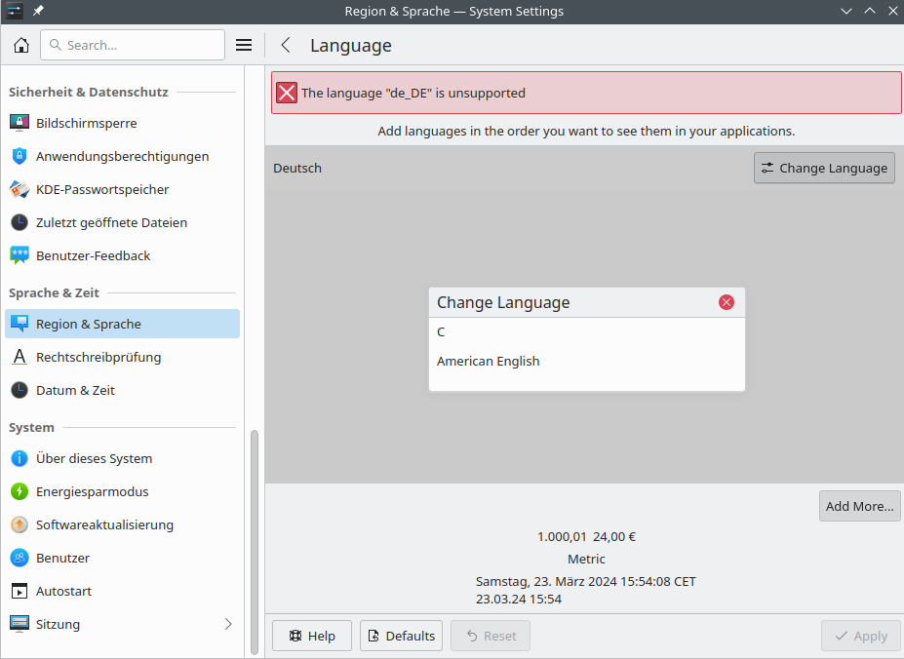Open Benutzer account settings
The width and height of the screenshot is (904, 659).
(122, 559)
